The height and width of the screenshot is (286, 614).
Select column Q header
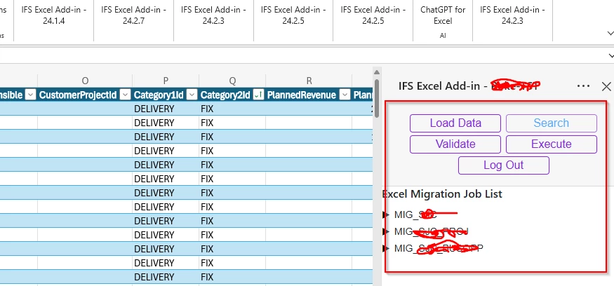tap(232, 81)
